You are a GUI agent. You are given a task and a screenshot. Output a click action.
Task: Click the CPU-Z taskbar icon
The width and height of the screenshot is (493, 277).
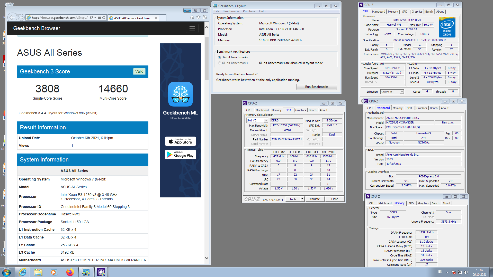[x=101, y=272]
